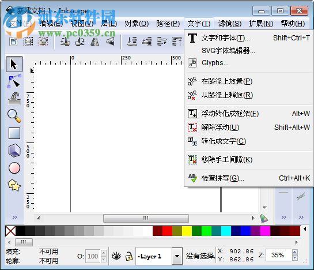Expand rightmost chevron in right panel

click(301, 217)
